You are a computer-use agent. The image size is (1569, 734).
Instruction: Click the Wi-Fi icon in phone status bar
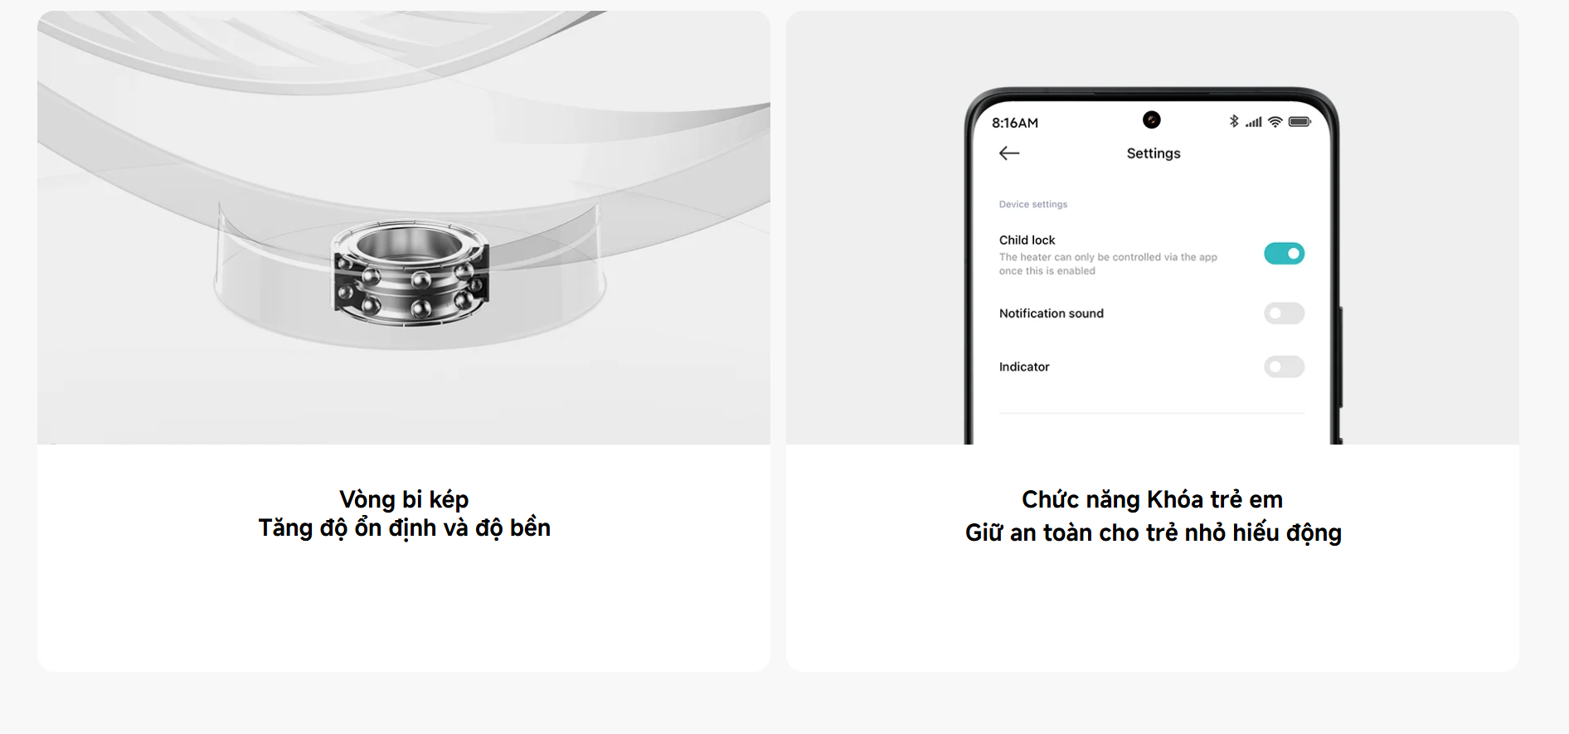pos(1275,122)
